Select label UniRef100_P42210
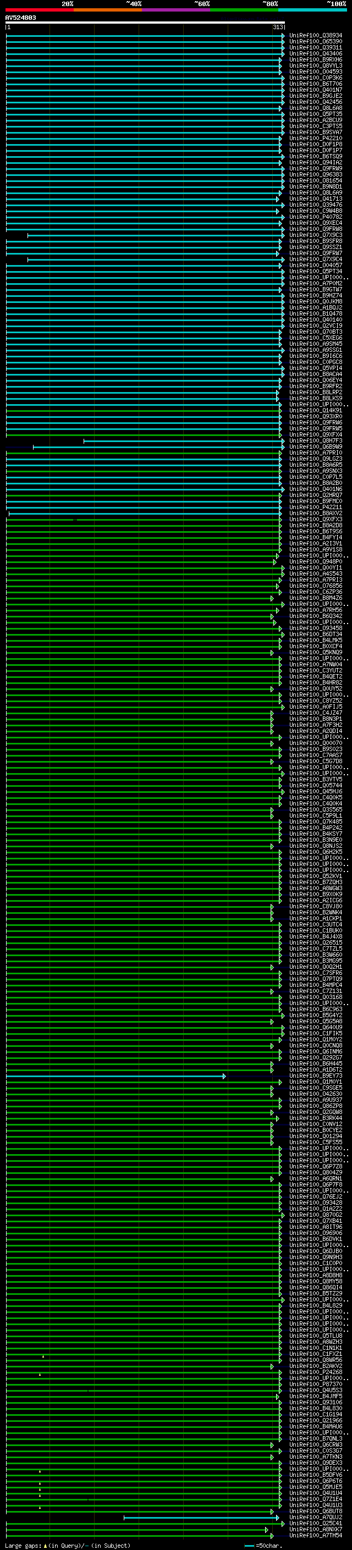 point(316,139)
